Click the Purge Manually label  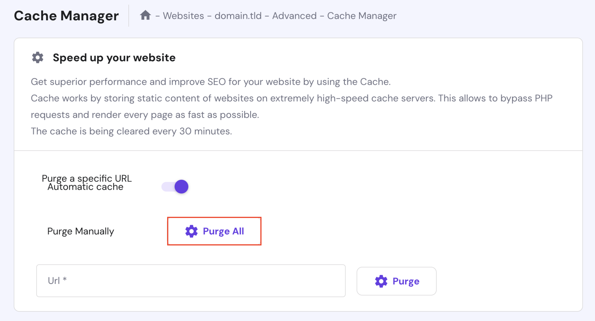pyautogui.click(x=81, y=231)
